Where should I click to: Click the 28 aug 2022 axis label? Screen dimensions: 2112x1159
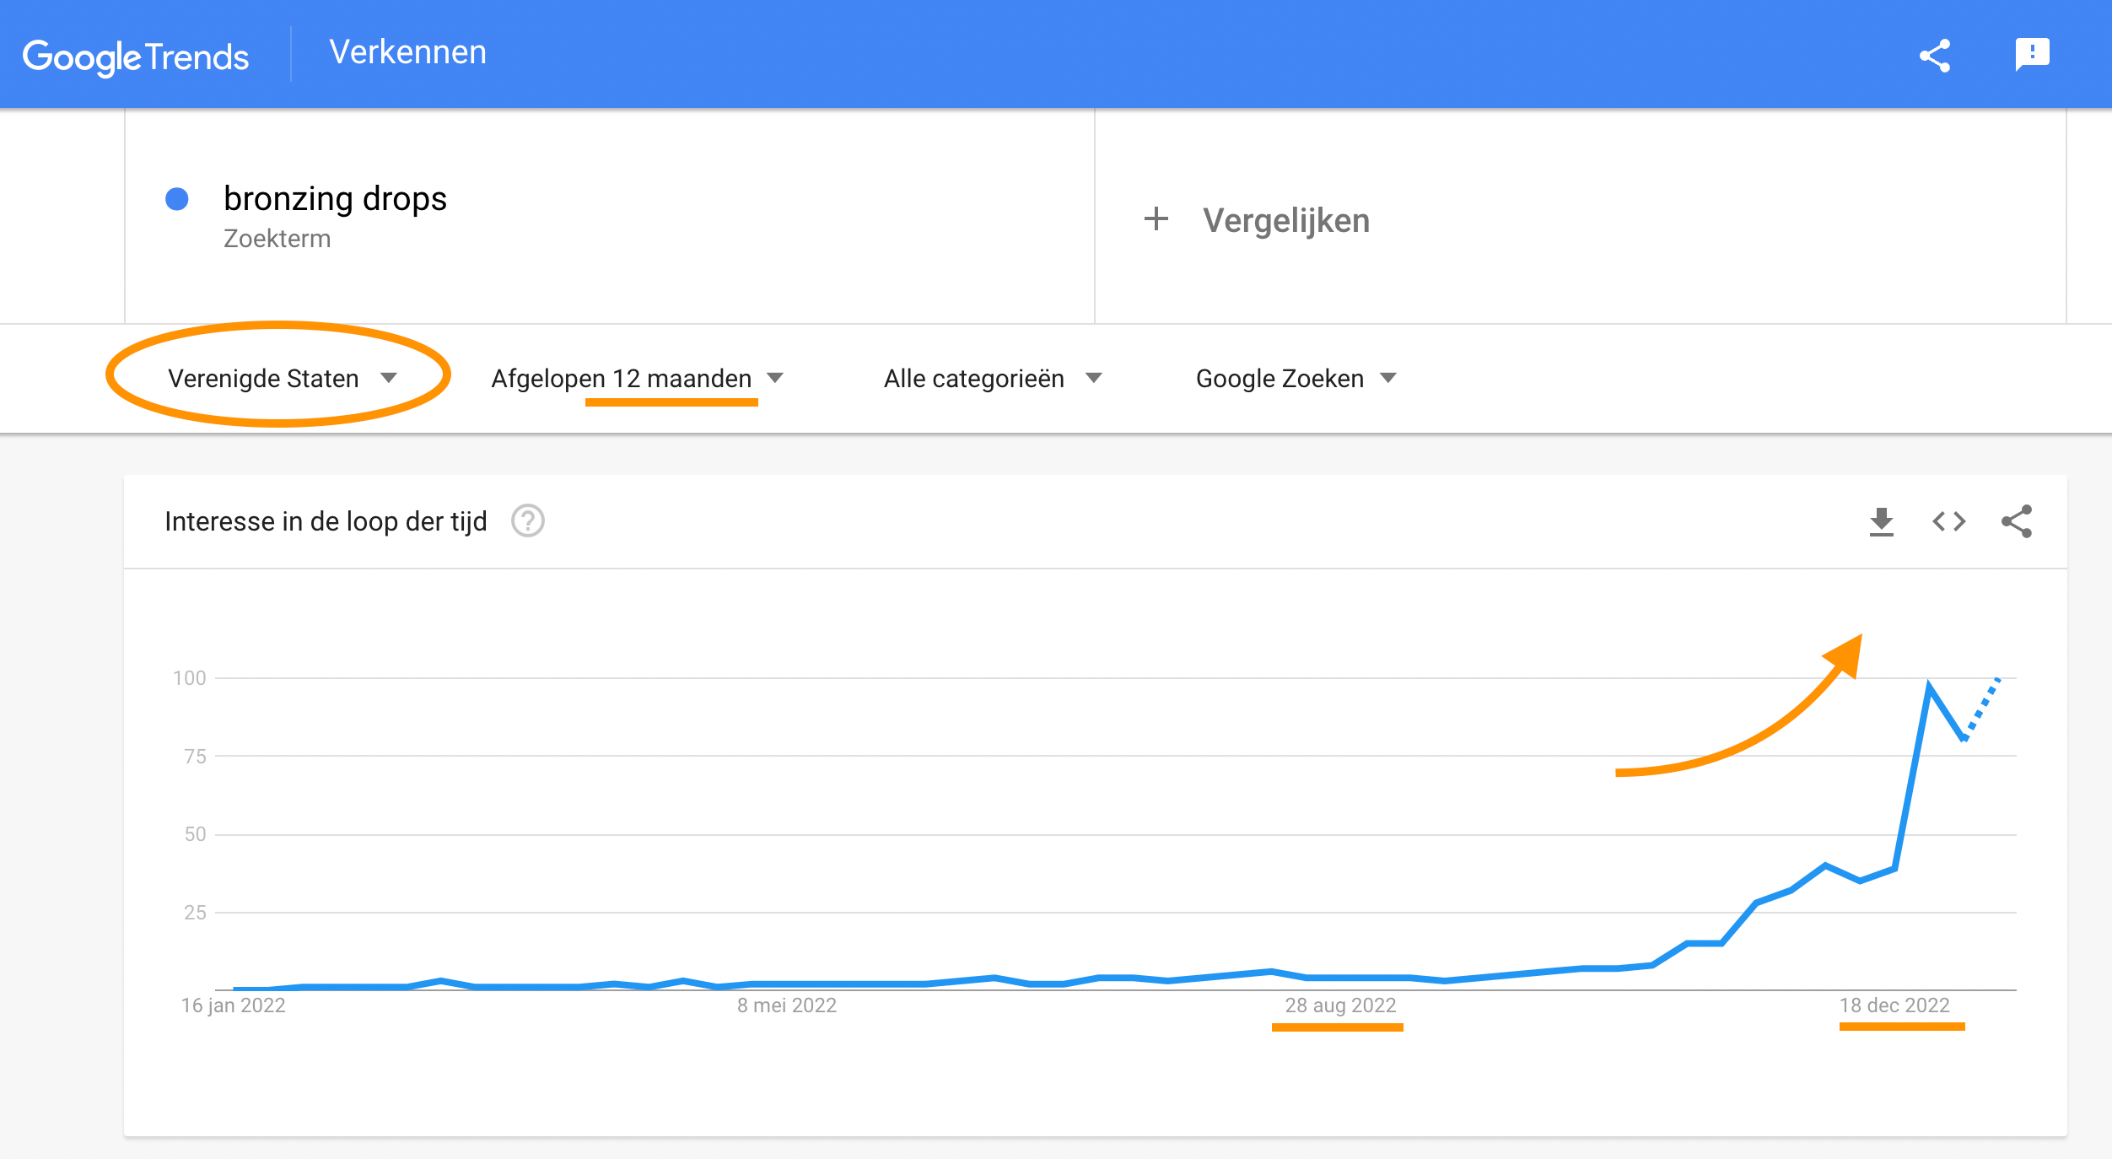(1340, 1005)
